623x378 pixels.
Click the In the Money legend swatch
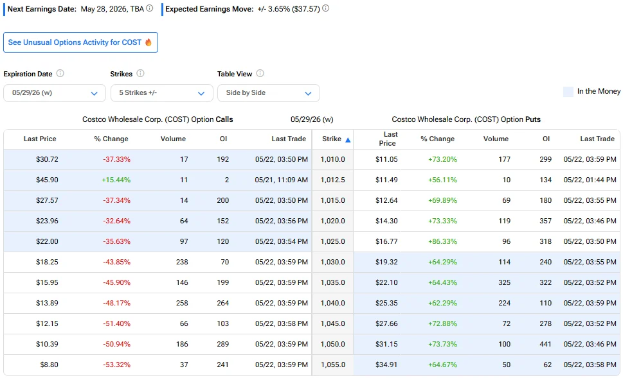(x=568, y=92)
